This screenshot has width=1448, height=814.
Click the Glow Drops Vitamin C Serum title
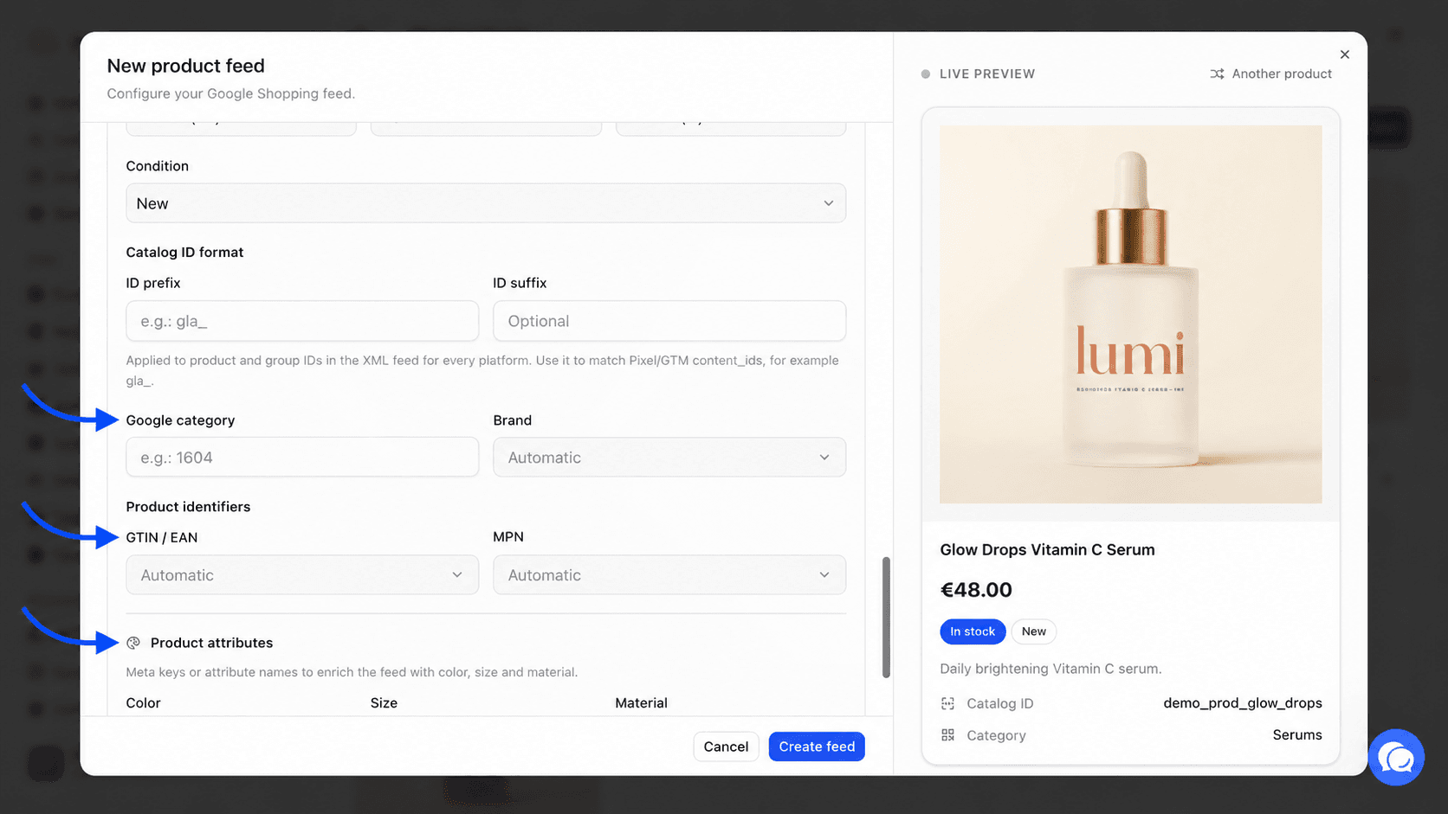1047,550
